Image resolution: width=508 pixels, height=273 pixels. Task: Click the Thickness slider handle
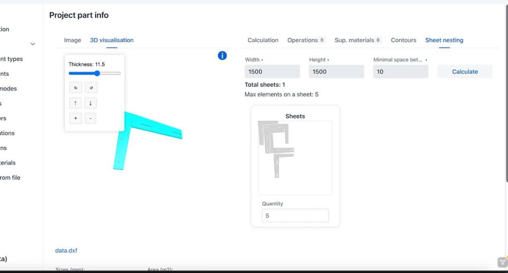point(97,73)
